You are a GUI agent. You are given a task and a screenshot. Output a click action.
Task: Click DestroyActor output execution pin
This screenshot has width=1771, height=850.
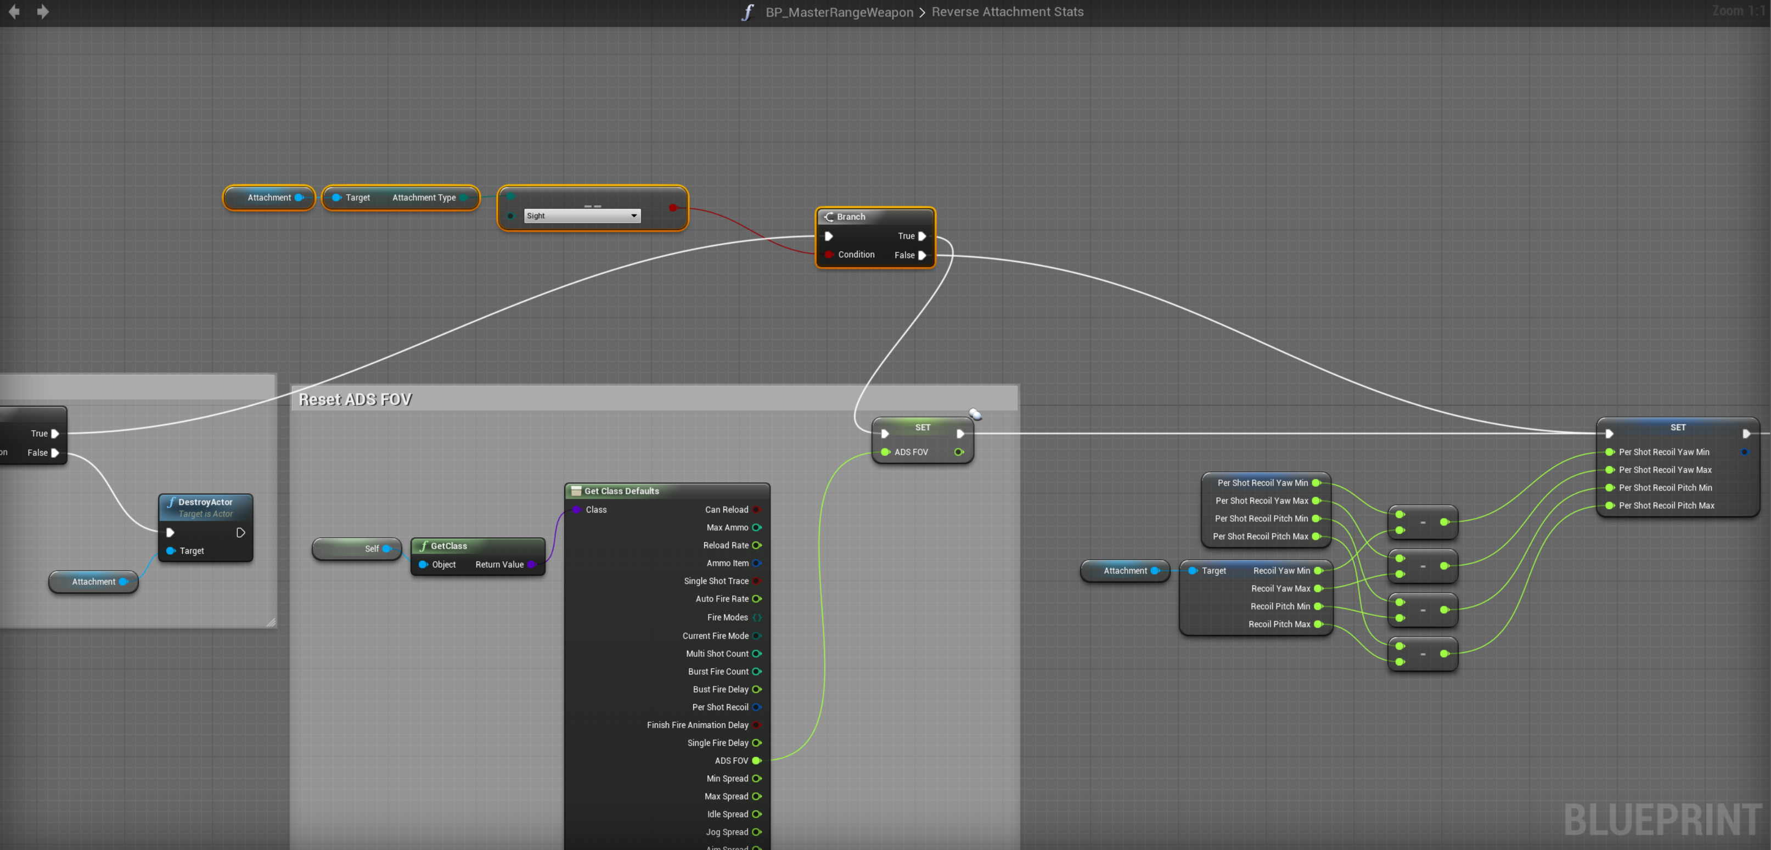(x=240, y=532)
